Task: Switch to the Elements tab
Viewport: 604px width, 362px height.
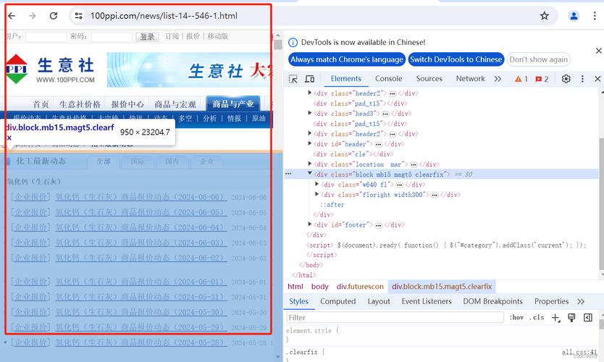Action: click(346, 79)
